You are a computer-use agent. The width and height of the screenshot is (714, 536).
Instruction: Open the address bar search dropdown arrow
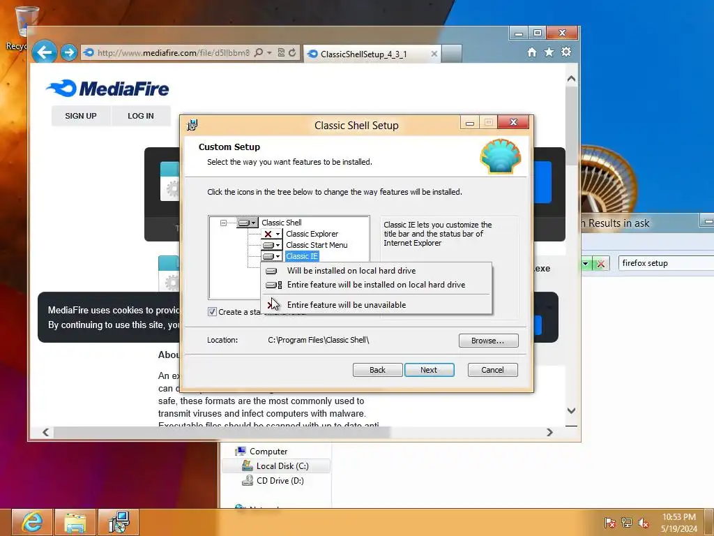pos(269,53)
